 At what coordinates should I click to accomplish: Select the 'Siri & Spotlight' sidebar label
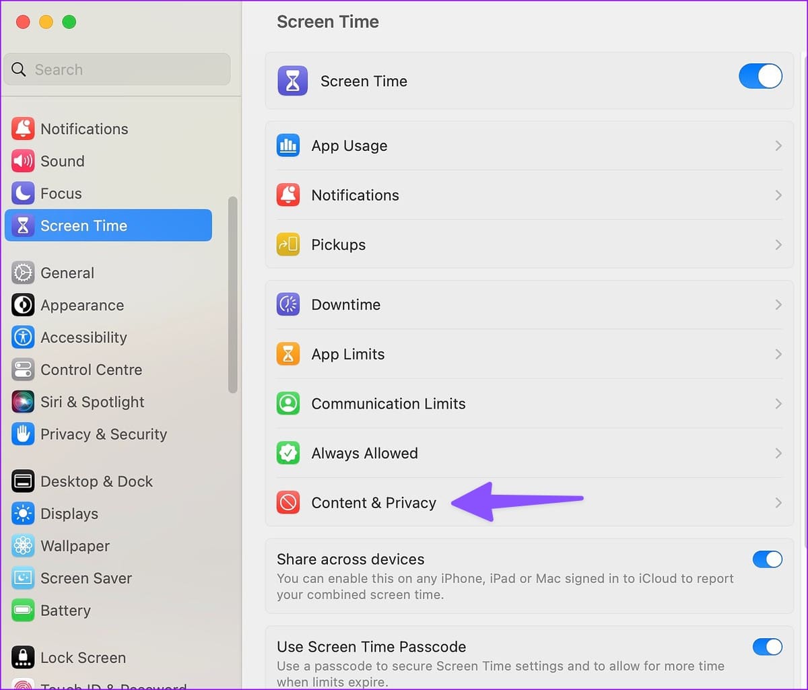92,402
